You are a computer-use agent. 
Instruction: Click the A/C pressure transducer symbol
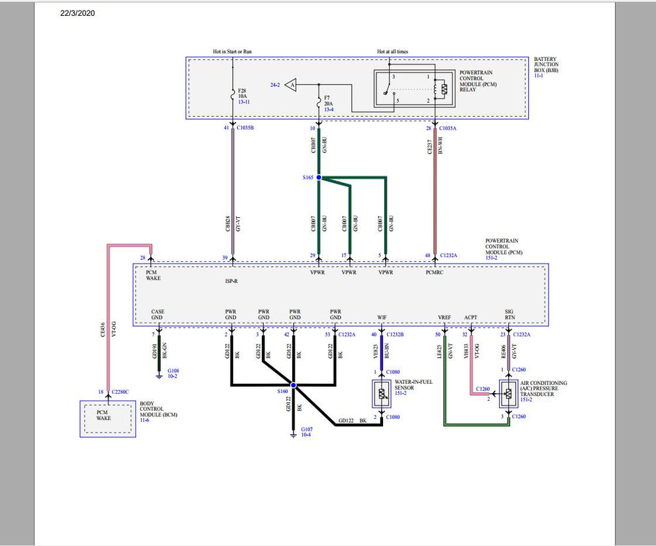click(x=508, y=393)
